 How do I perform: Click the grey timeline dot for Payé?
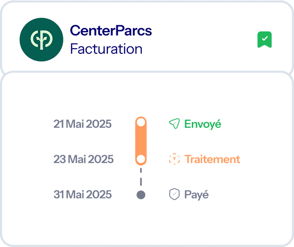point(141,195)
